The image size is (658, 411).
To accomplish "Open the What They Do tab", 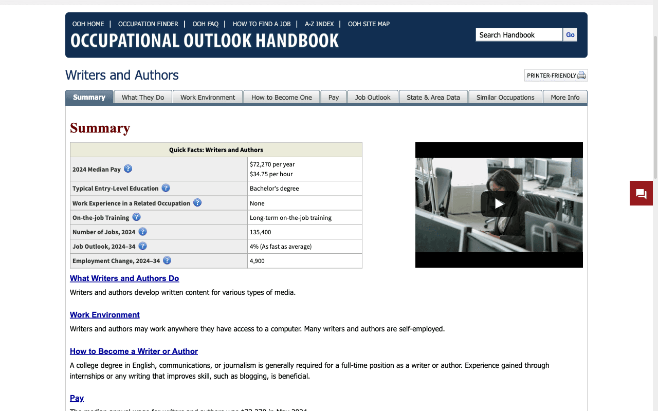I will [143, 97].
